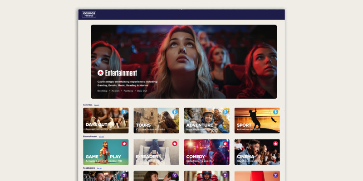Click the red star badge on E-Reader card
This screenshot has width=363, height=181.
(175, 143)
